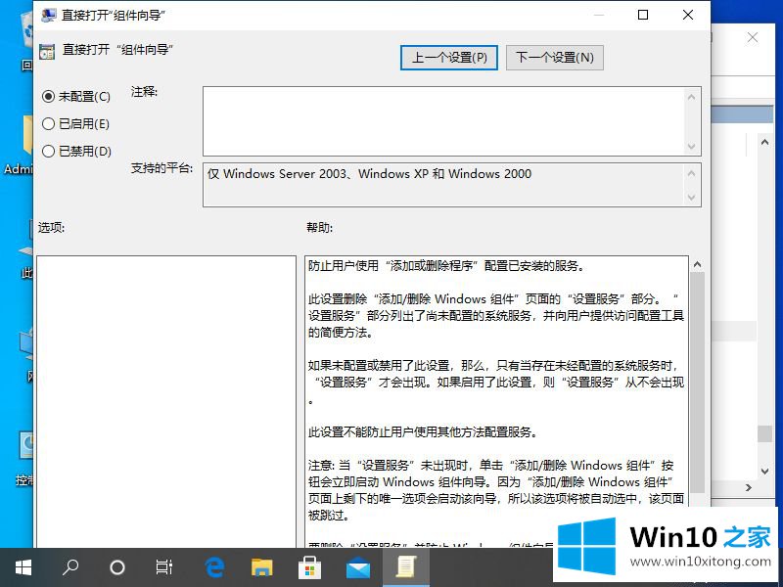Click down arrow of 支持的平台 scrollbar
This screenshot has width=783, height=587.
point(692,198)
